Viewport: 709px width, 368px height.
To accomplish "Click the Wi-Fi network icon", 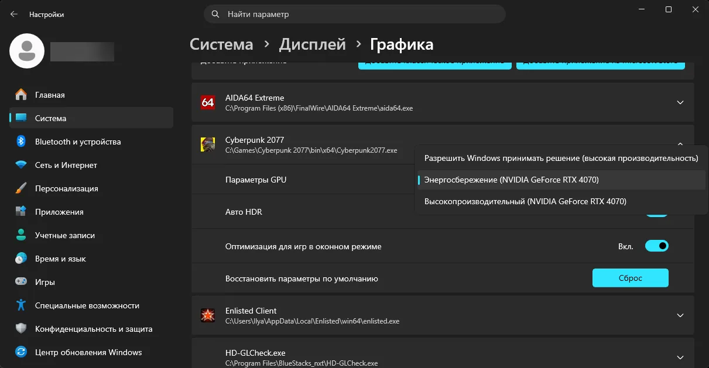I will [21, 165].
